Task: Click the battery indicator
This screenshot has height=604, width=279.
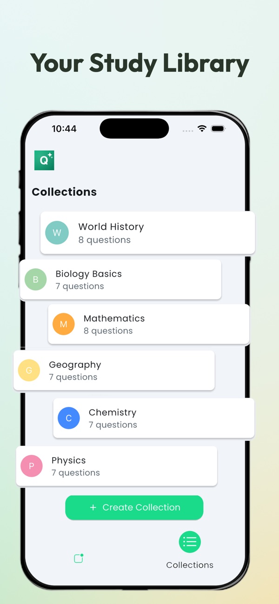Action: (217, 128)
